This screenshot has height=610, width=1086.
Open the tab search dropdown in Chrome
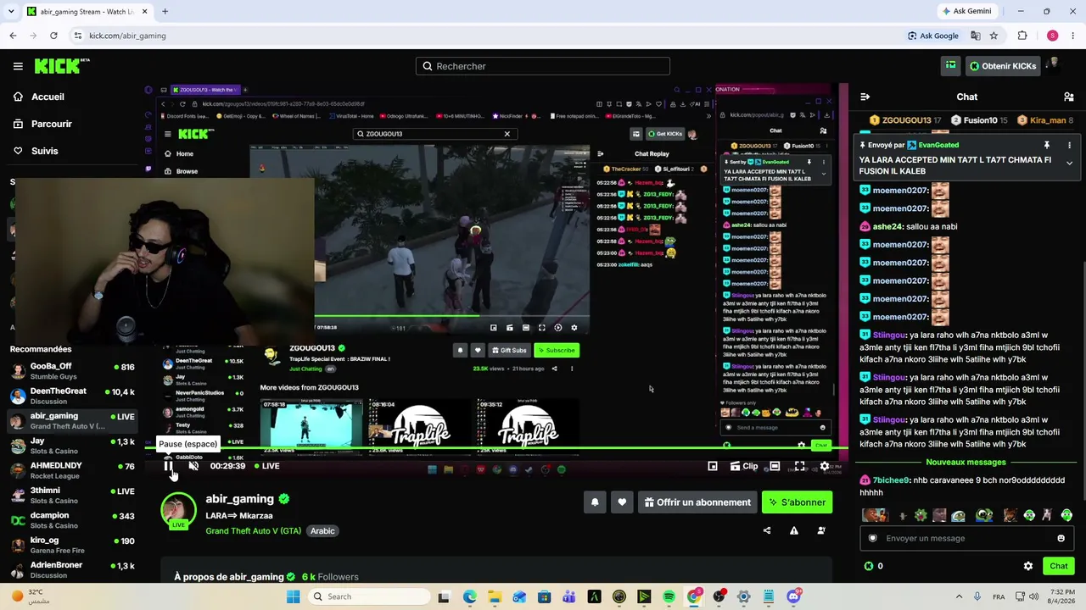pos(11,11)
